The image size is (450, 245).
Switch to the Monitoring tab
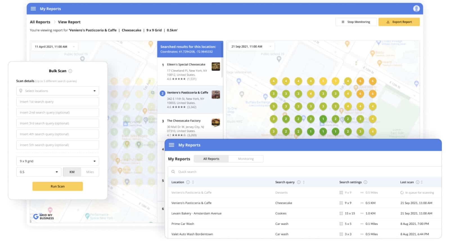pyautogui.click(x=246, y=159)
